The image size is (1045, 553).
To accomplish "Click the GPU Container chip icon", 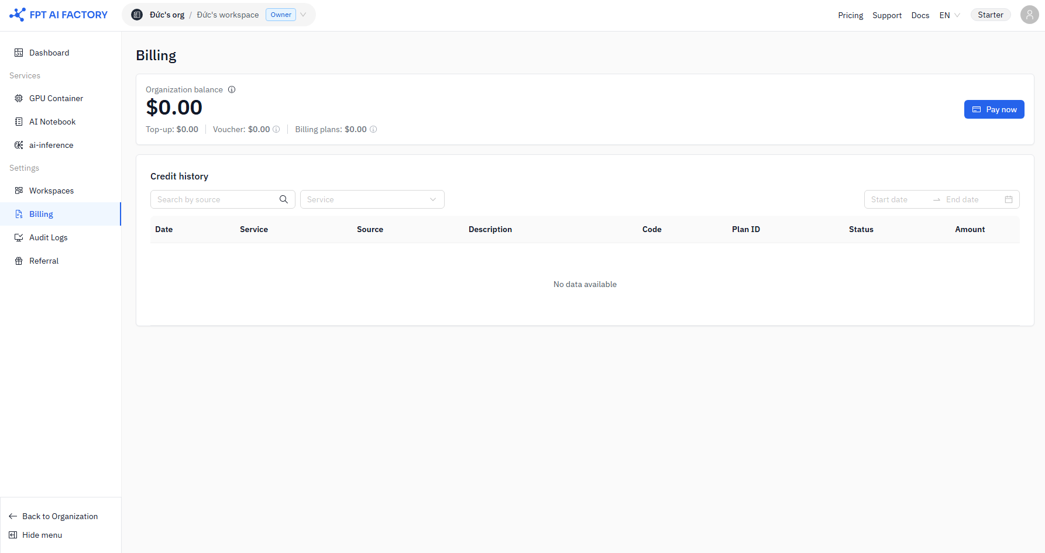I will coord(19,98).
